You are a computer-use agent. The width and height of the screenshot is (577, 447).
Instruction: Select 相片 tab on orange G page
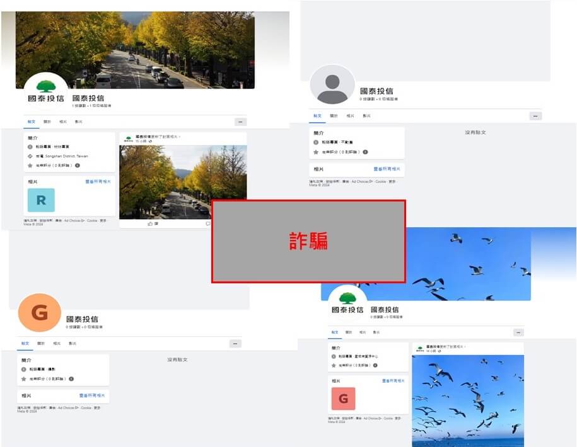point(57,343)
